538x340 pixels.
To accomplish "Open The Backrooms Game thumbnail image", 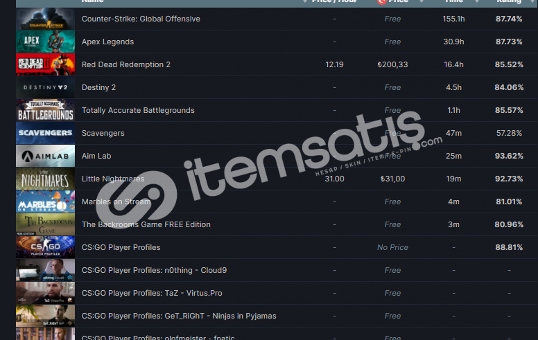I will pos(45,224).
